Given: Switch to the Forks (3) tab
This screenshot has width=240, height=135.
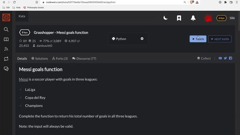Looking at the screenshot, I should click(x=60, y=58).
